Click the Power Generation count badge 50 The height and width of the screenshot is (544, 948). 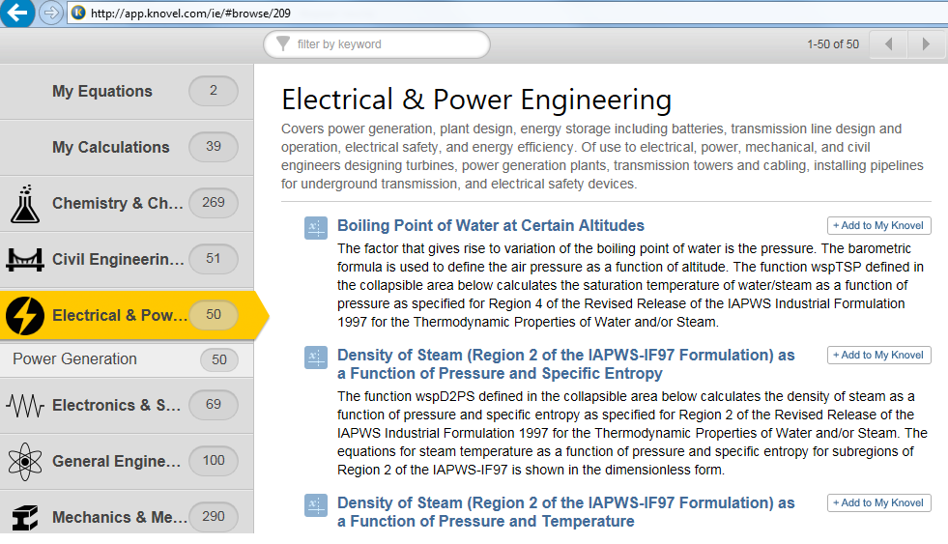pyautogui.click(x=218, y=359)
